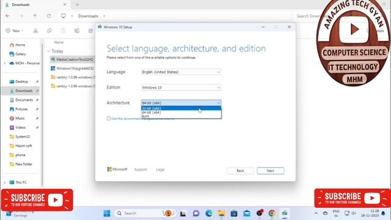Open a new File Explorer tab
Screen dimensions: 391x220
pyautogui.click(x=78, y=4)
